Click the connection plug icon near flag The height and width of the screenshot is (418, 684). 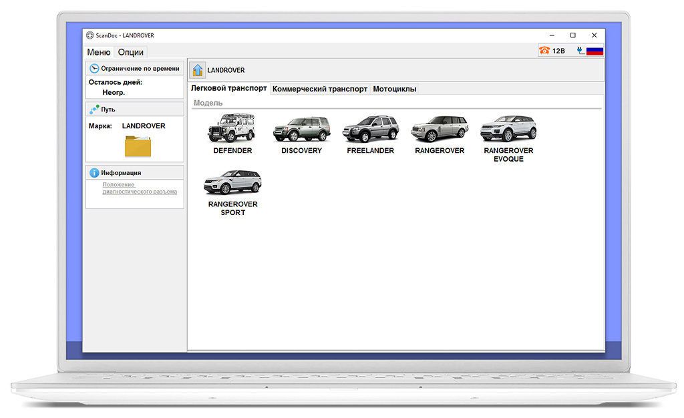pos(580,51)
